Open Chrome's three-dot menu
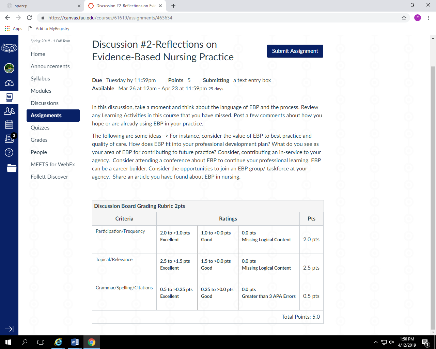The height and width of the screenshot is (349, 436). [429, 18]
